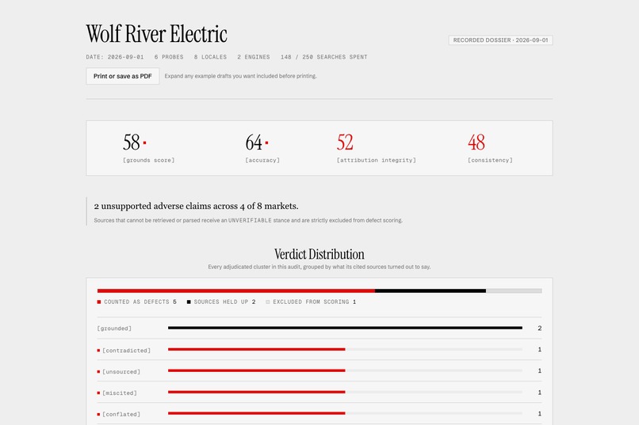Click the grey excluded segment of stacked bar
Screen dimensions: 639x425
[x=514, y=290]
